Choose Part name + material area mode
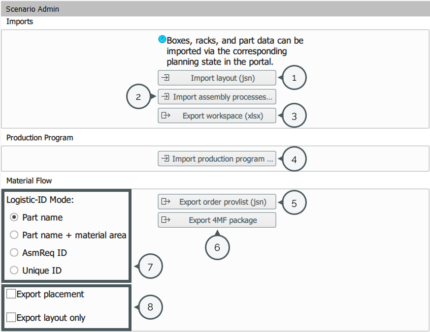The width and height of the screenshot is (430, 332). [14, 235]
